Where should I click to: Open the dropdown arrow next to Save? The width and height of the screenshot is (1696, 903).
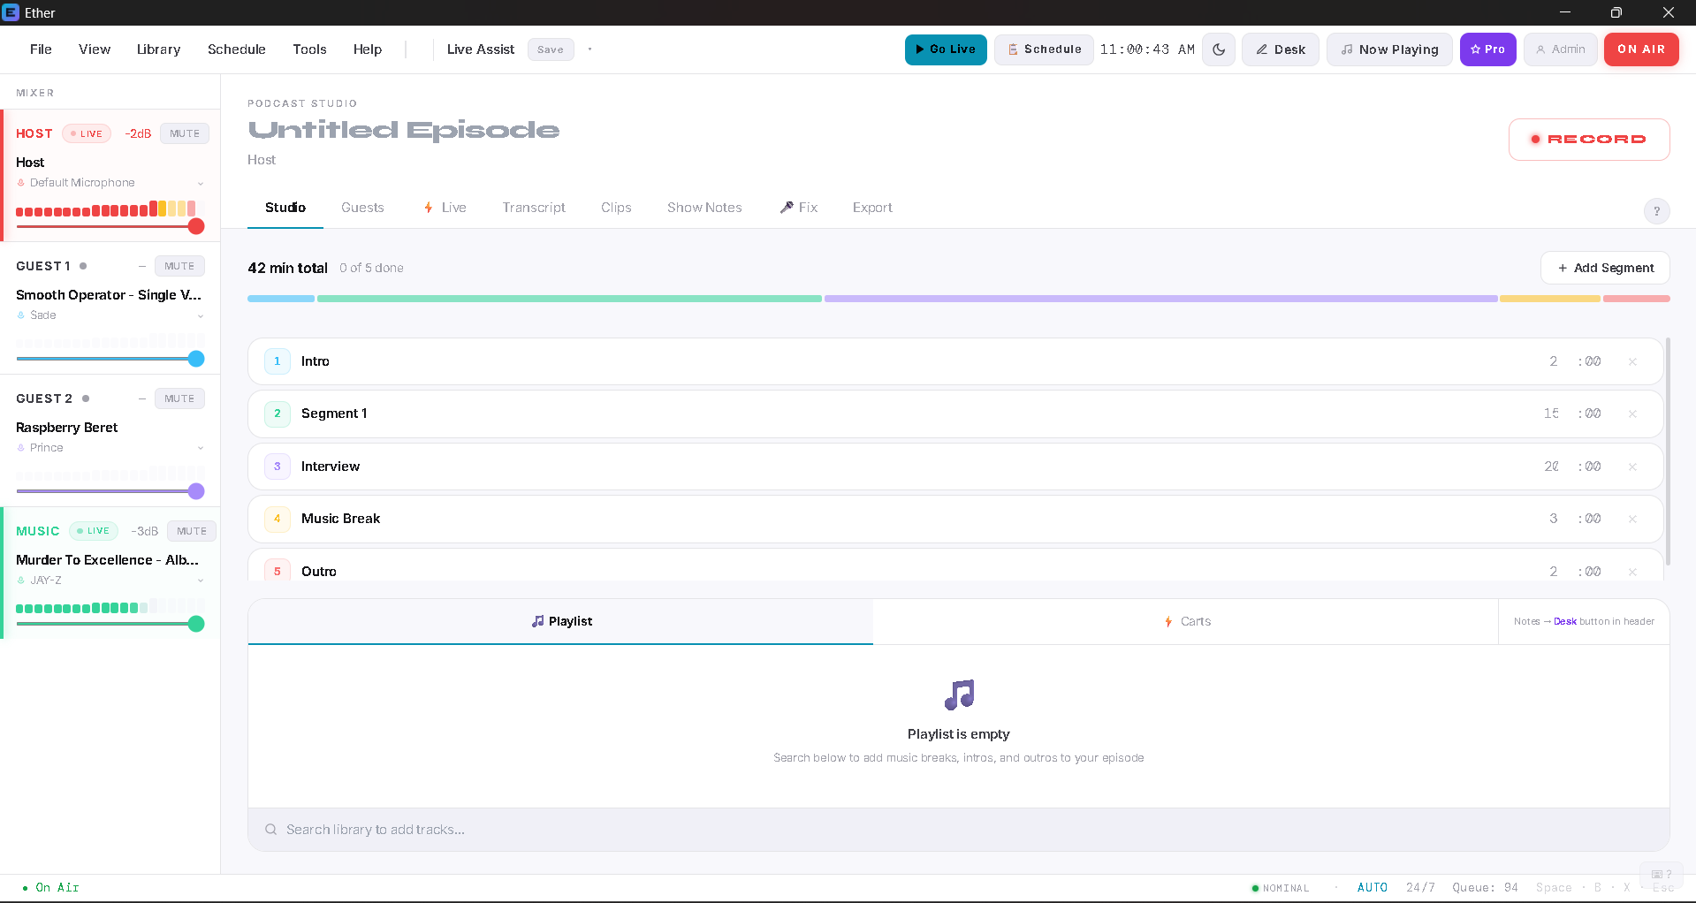pyautogui.click(x=589, y=49)
